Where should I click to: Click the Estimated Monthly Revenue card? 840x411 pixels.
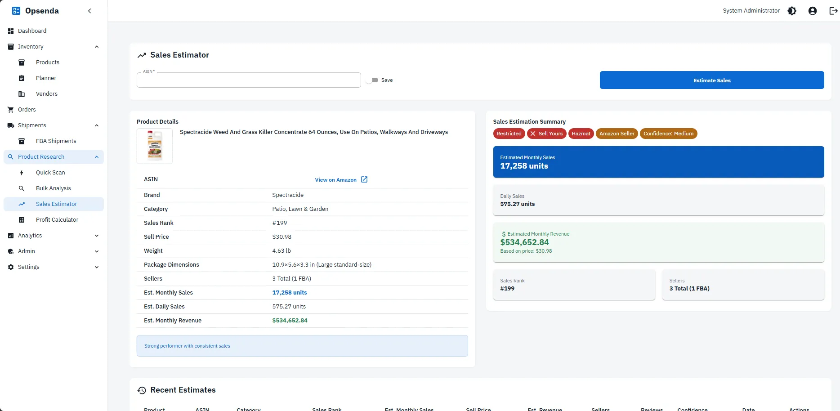click(x=658, y=242)
